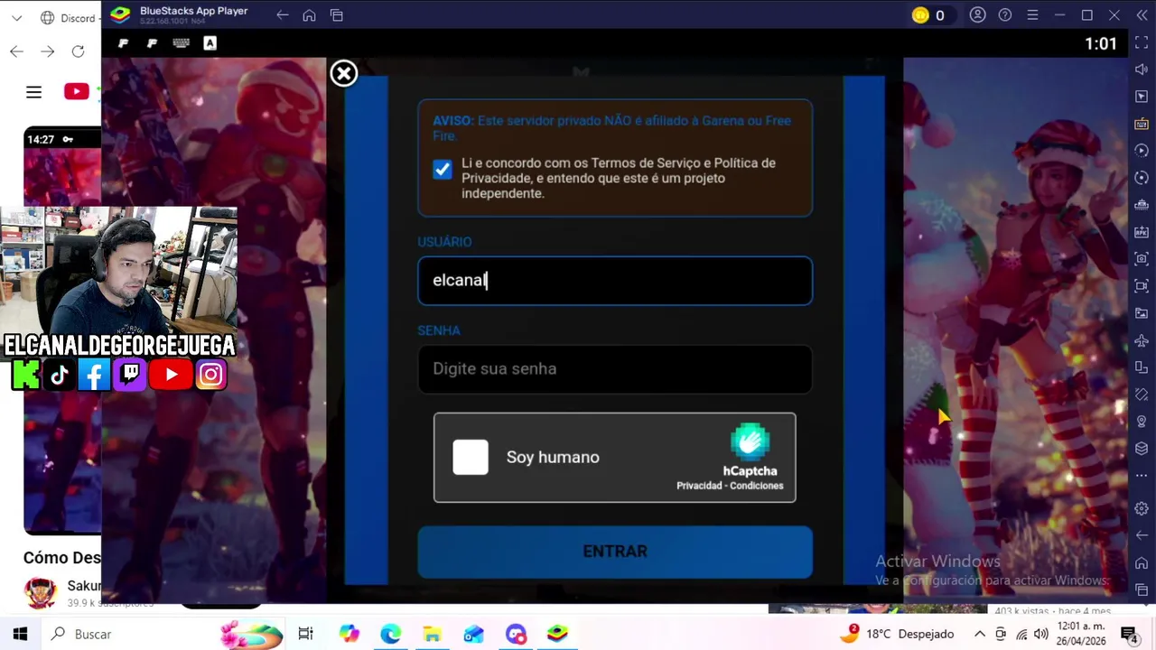
Task: Open the hCaptcha Privacidad link
Action: pyautogui.click(x=699, y=486)
